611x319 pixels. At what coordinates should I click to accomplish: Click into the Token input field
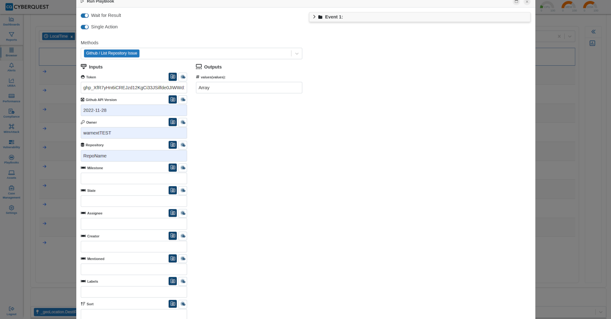[134, 88]
